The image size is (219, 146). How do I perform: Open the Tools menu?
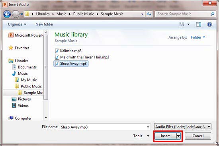click(x=141, y=136)
